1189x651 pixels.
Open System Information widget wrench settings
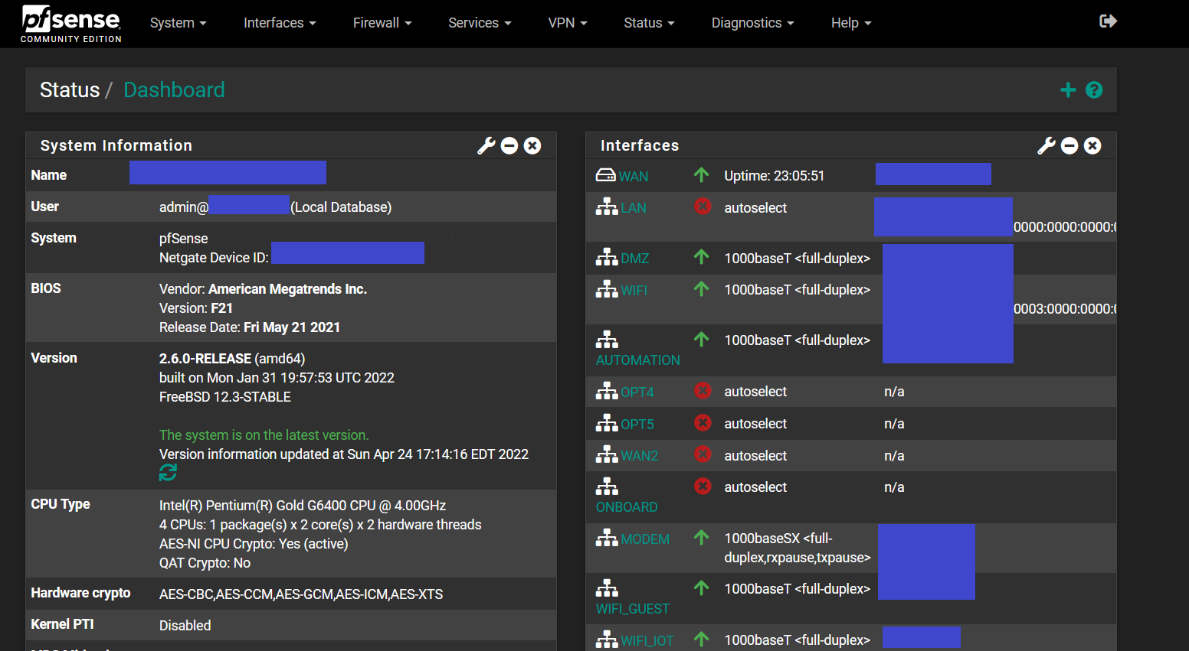point(486,145)
